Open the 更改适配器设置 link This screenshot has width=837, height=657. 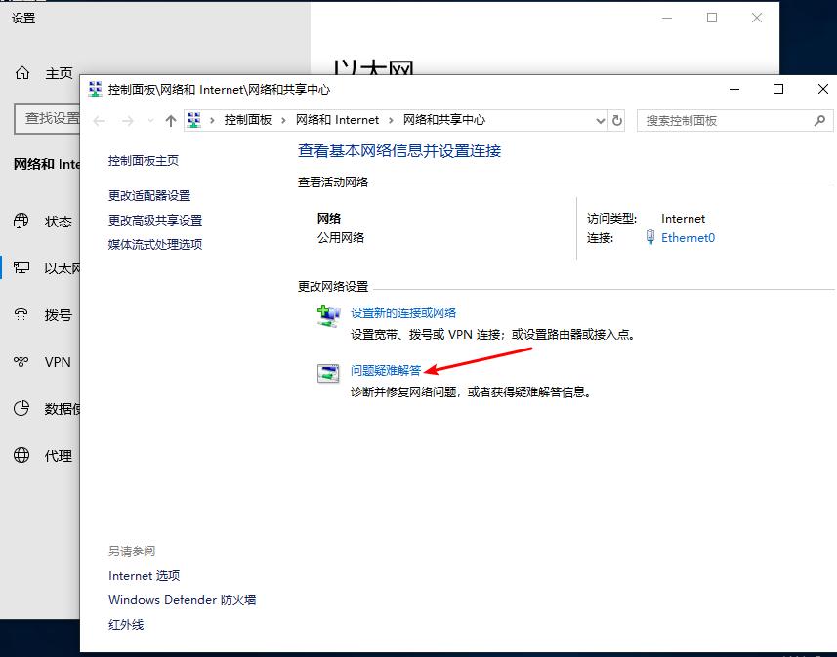149,195
